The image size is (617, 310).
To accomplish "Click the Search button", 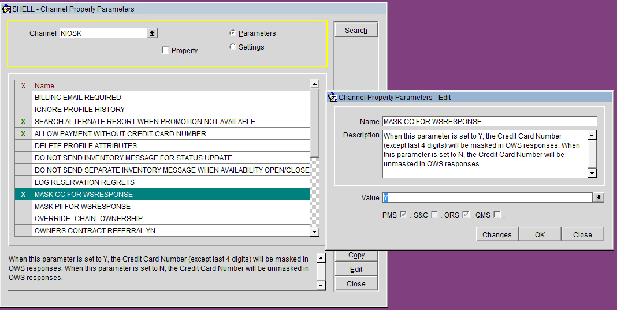I will 356,30.
